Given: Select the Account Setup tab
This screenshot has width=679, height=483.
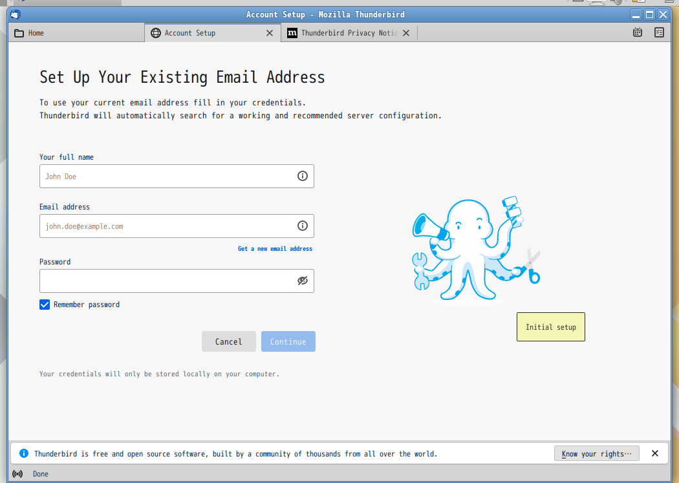Looking at the screenshot, I should (x=212, y=33).
